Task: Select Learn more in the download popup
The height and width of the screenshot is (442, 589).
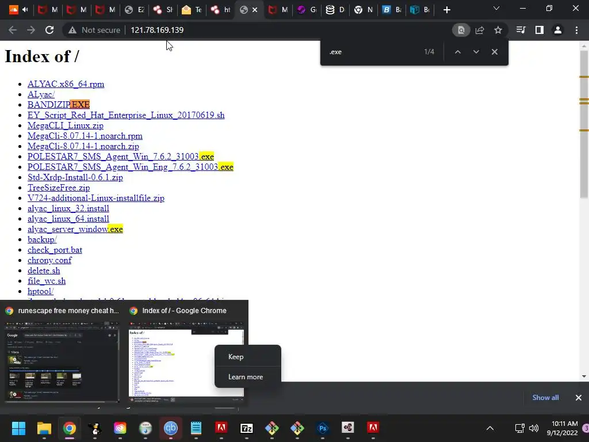Action: tap(247, 376)
